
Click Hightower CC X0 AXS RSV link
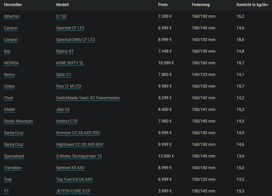pos(80,145)
